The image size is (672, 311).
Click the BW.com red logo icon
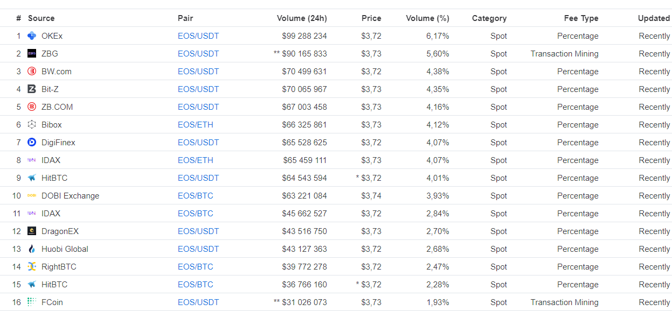point(32,72)
